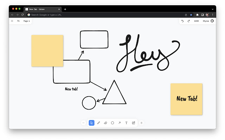Toggle the bookmark star in address bar

coord(191,15)
